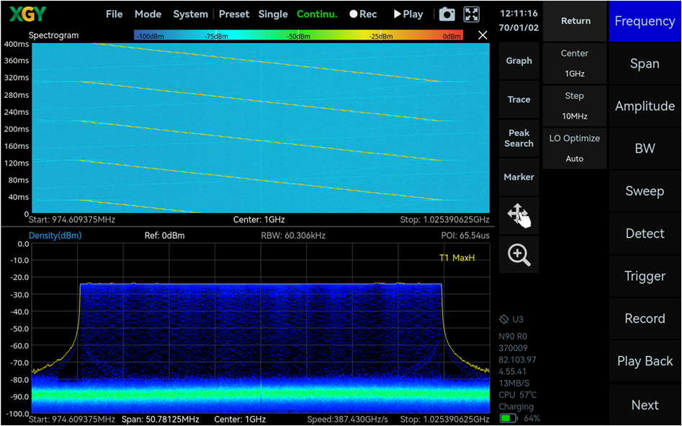Take a screenshot with the camera icon
The width and height of the screenshot is (682, 426).
click(x=447, y=14)
